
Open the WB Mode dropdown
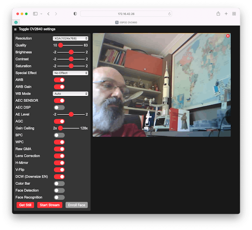click(x=70, y=94)
